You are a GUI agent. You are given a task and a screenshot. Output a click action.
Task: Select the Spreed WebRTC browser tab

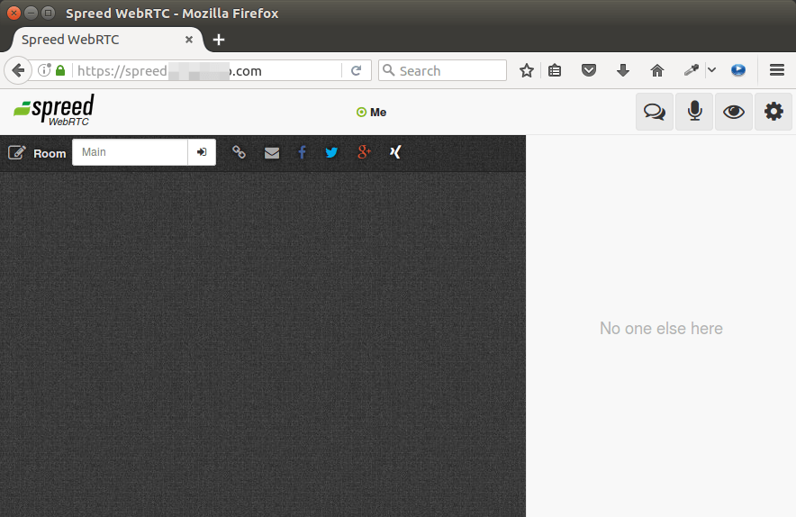point(101,40)
